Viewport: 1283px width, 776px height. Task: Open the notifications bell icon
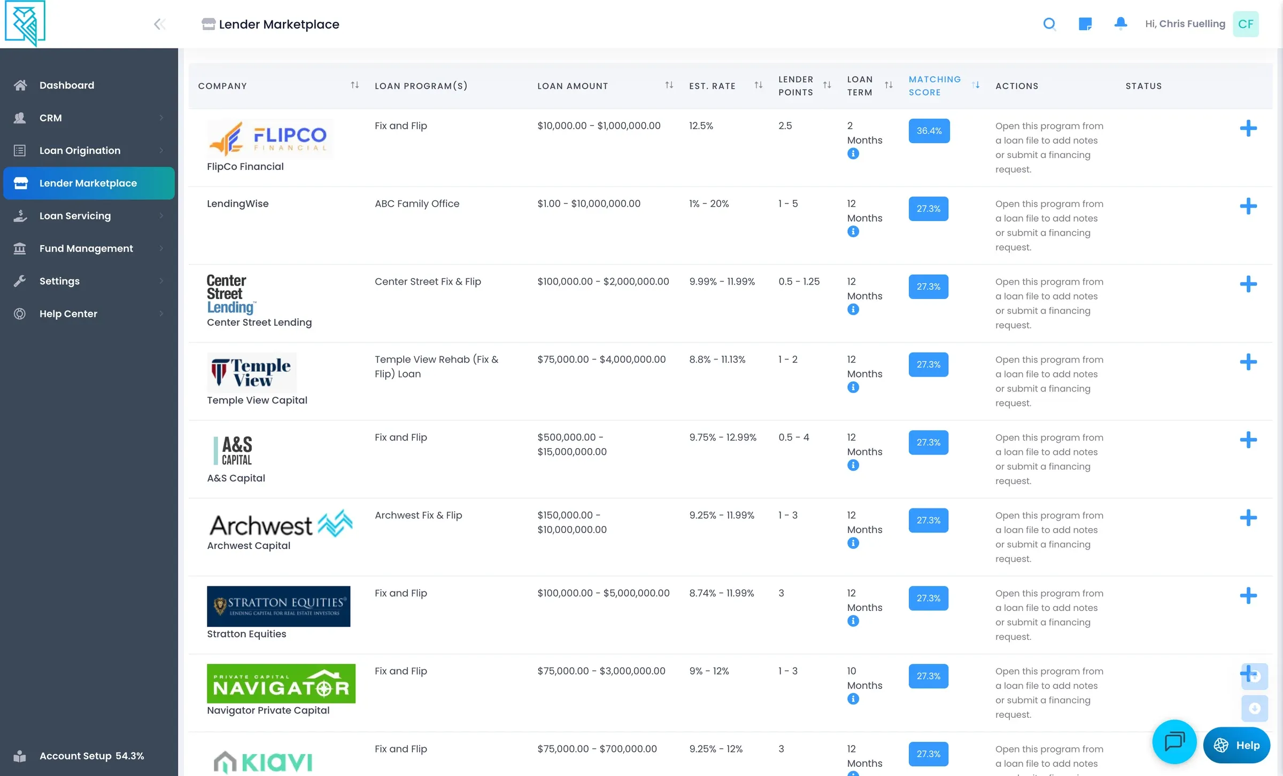tap(1120, 23)
